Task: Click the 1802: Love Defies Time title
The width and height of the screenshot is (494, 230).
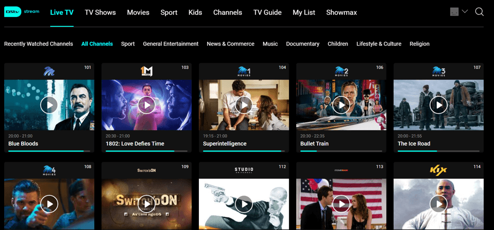Action: tap(135, 143)
